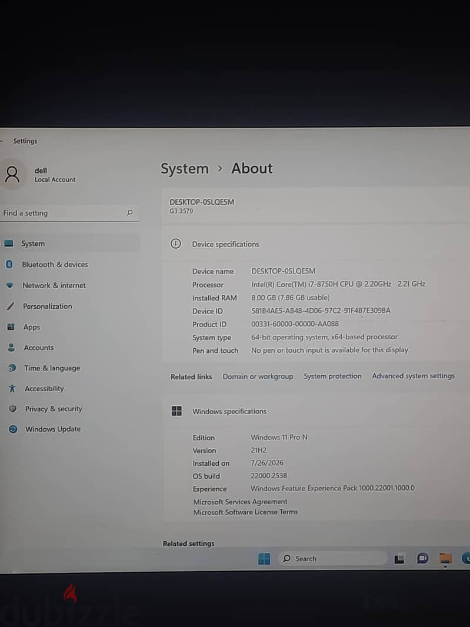Click the Accessibility figure icon
Screen dimensions: 470x627
(12, 388)
